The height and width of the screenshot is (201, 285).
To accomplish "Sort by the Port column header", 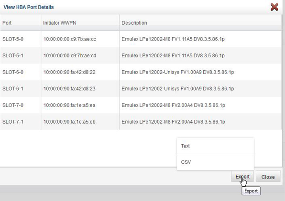I will click(21, 22).
